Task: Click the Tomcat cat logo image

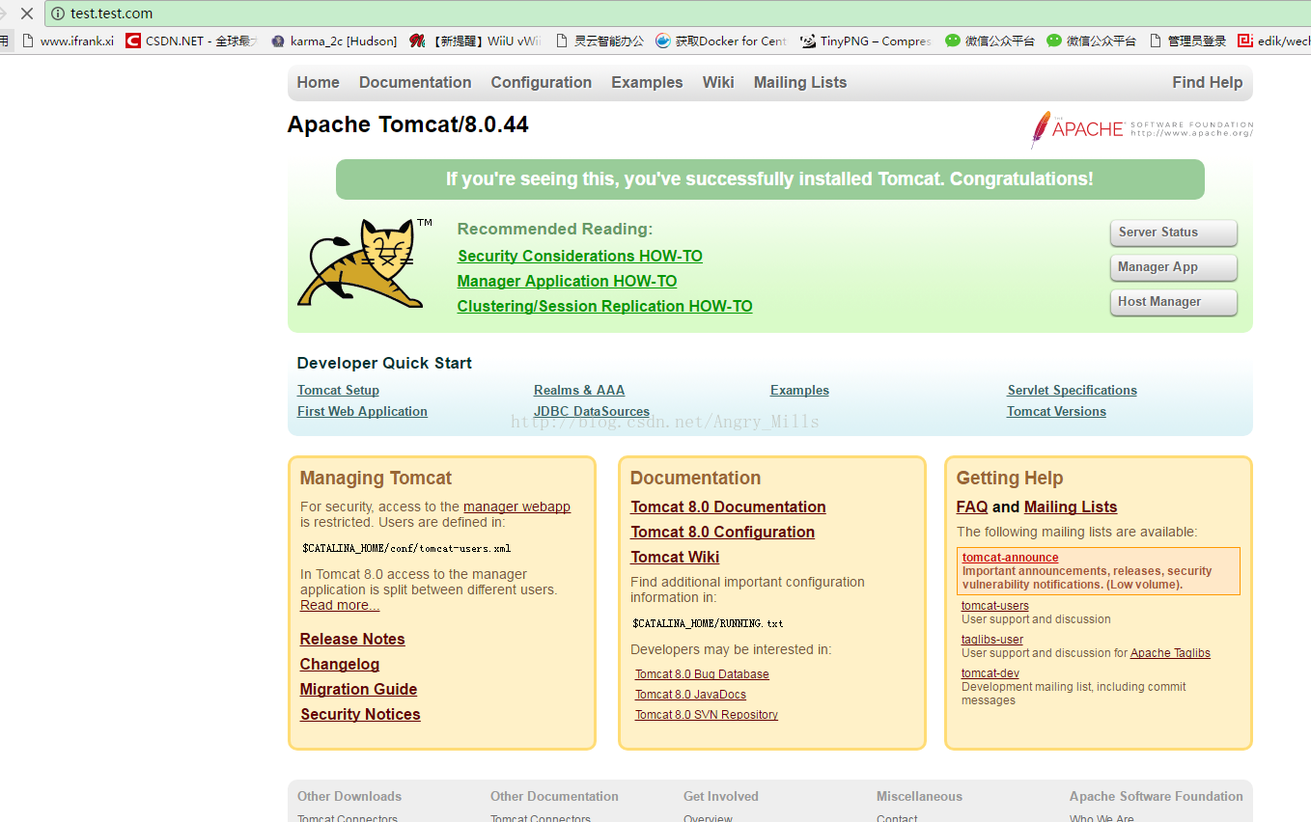Action: 367,263
